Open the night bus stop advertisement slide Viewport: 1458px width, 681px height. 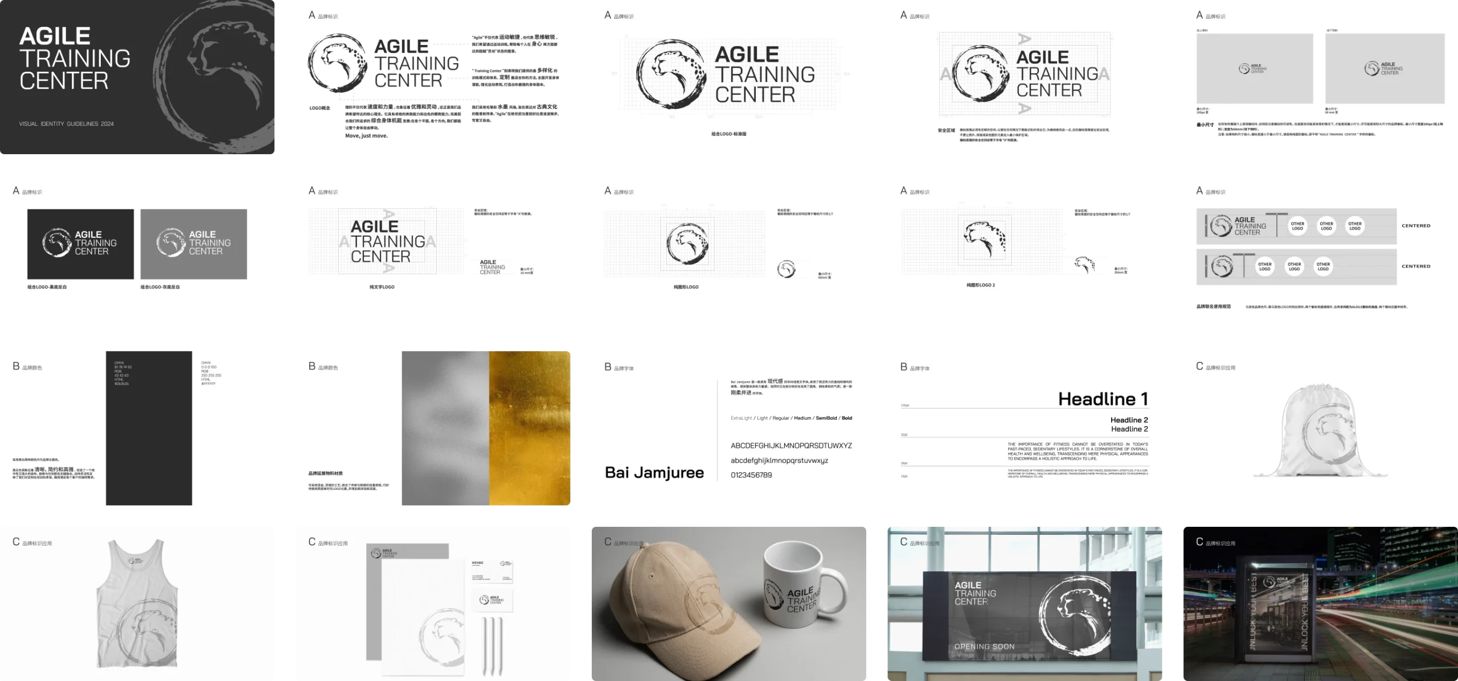point(1318,602)
